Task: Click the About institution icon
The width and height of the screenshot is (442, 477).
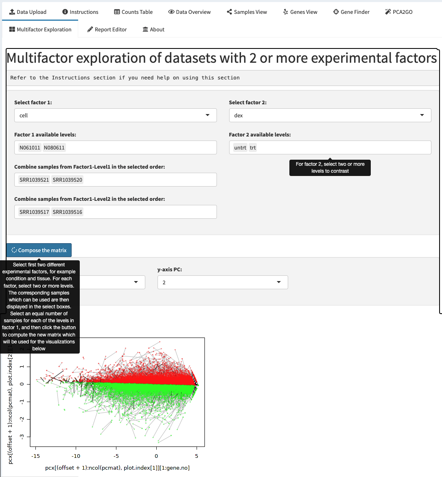Action: coord(146,29)
